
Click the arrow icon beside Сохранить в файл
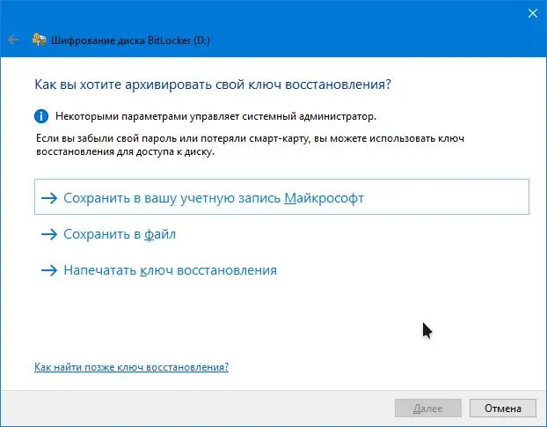click(x=49, y=234)
